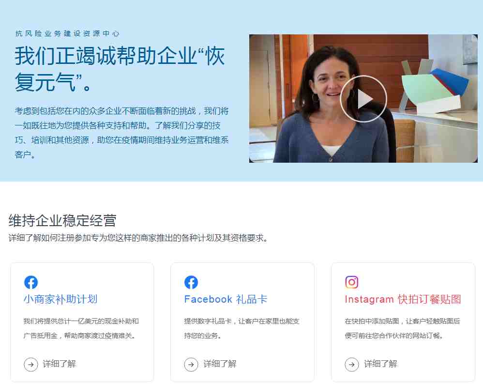Click the 维持企业稳定经营 section heading
This screenshot has width=483, height=384.
click(62, 221)
